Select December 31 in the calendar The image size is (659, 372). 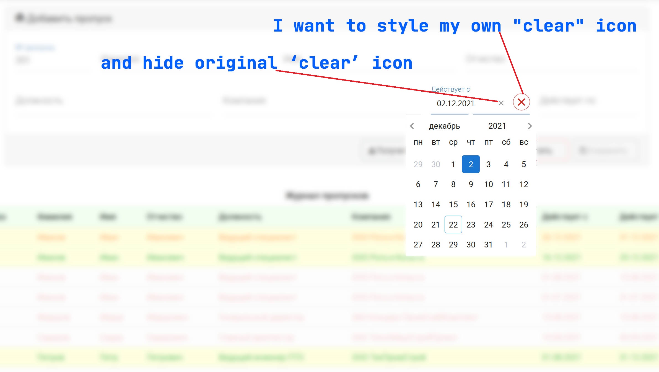click(489, 245)
